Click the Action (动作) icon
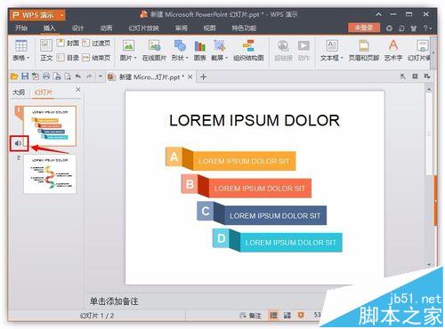This screenshot has width=445, height=329. click(x=303, y=45)
